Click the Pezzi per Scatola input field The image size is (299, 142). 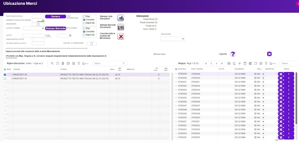[38, 17]
